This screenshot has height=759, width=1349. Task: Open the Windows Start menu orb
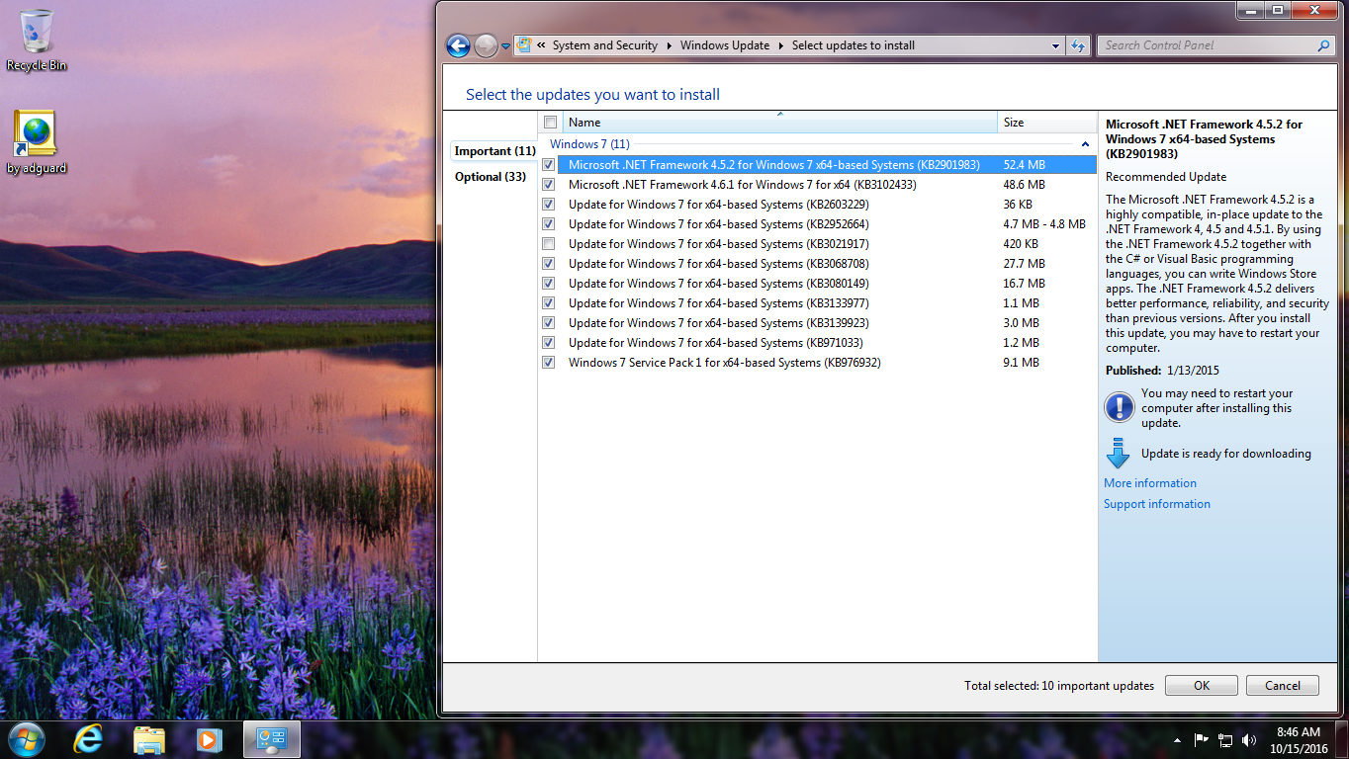[26, 739]
